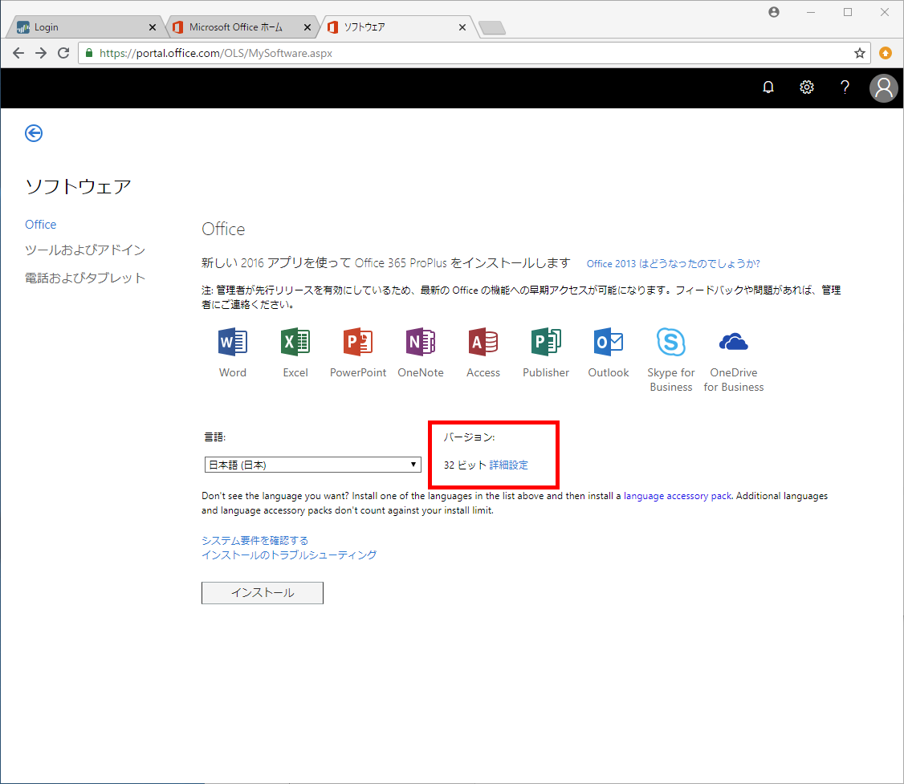Open the help question mark
Image resolution: width=904 pixels, height=784 pixels.
[845, 87]
